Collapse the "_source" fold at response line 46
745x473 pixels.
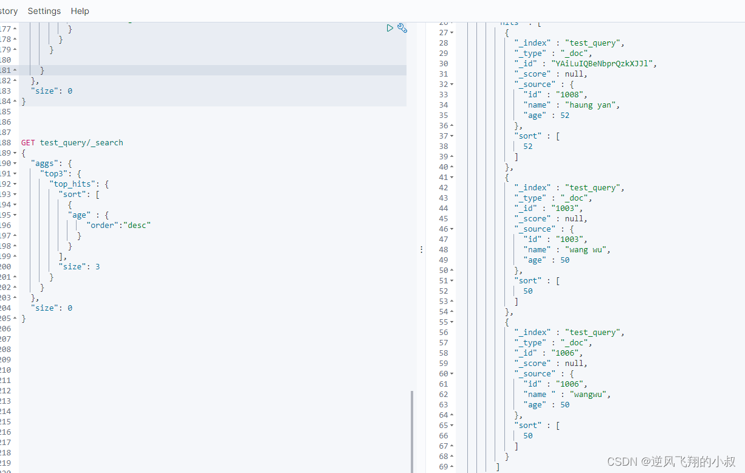coord(451,229)
